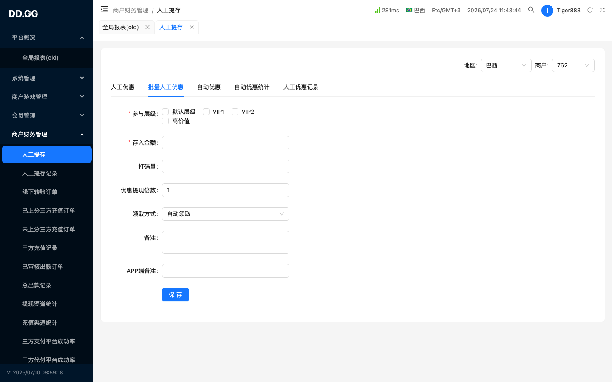Screen dimensions: 612x382
Task: Select the 批量人工优惠 tab
Action: [166, 87]
